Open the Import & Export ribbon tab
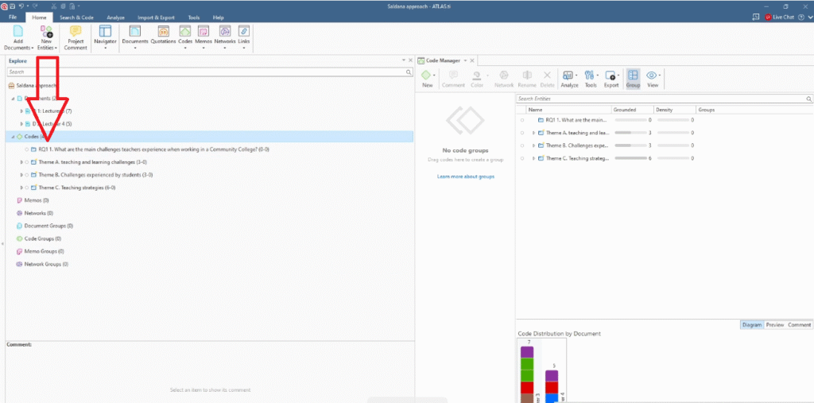The image size is (814, 403). [156, 17]
